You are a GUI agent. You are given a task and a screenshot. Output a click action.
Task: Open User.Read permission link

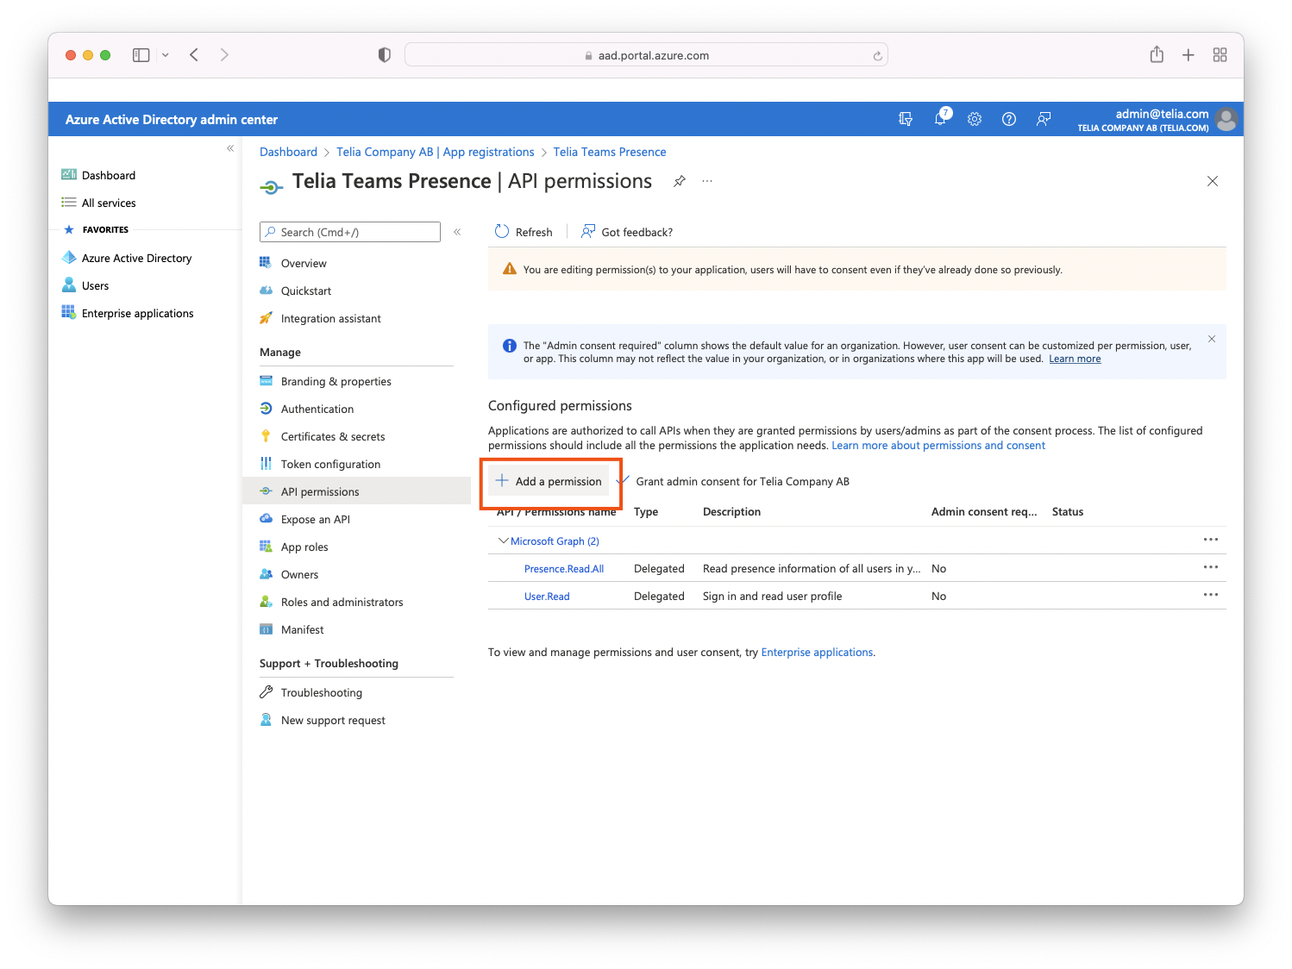547,597
